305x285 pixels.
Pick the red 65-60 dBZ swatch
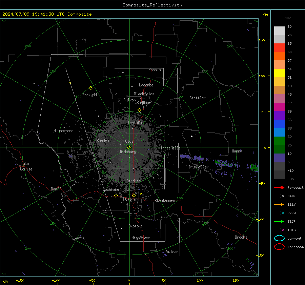(279, 48)
